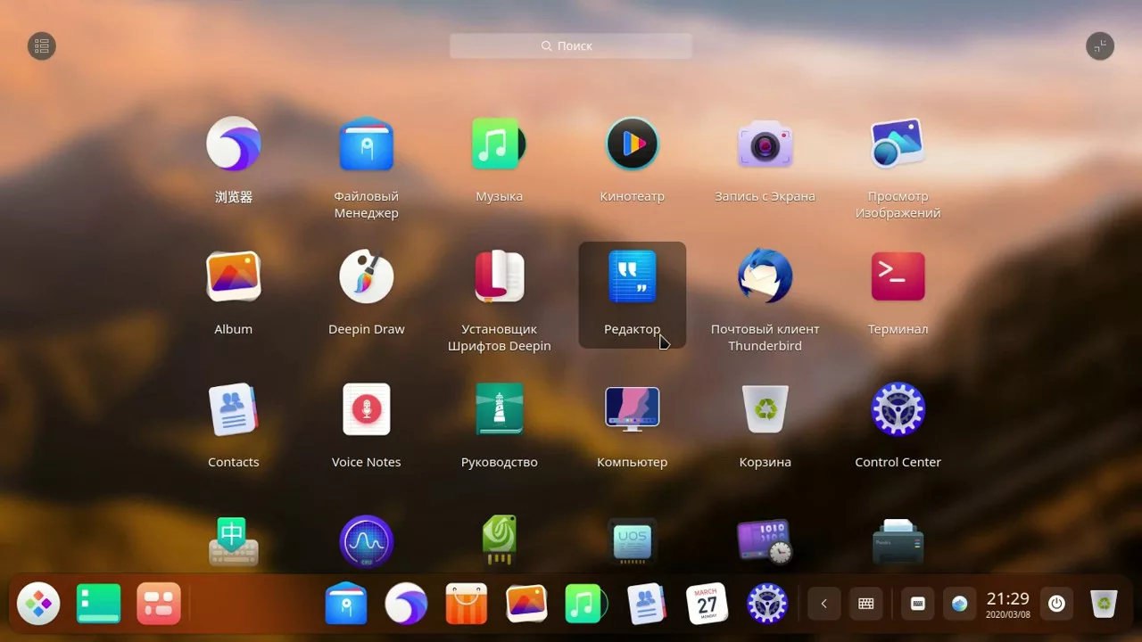Open Control Center from the dock
1142x642 pixels.
767,604
